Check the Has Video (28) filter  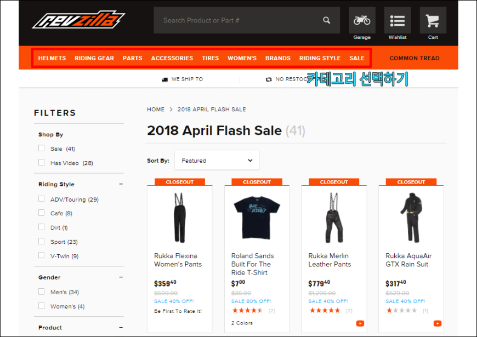point(41,162)
